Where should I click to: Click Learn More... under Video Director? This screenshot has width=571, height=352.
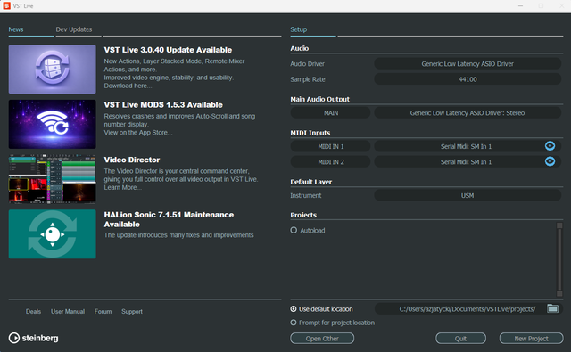(123, 187)
